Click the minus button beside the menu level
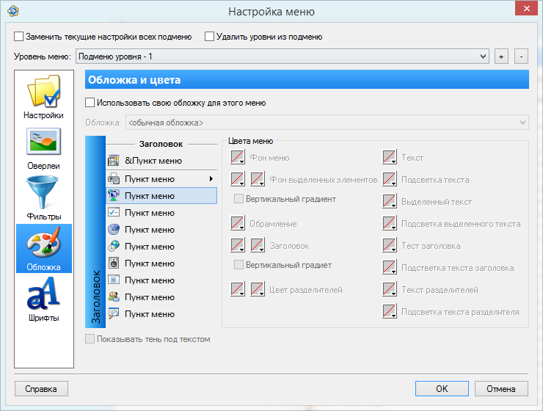This screenshot has height=411, width=543. (521, 57)
